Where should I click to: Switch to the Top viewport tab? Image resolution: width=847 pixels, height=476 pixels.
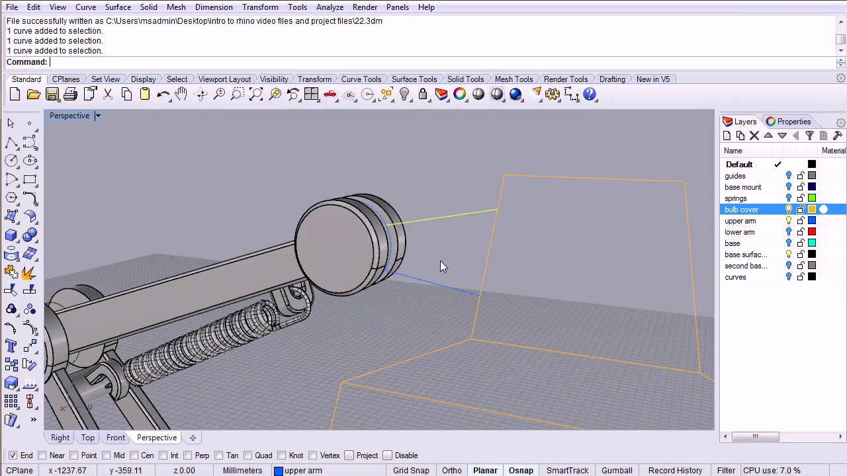click(88, 438)
